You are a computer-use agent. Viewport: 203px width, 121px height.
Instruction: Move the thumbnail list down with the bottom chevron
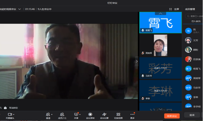(160, 109)
